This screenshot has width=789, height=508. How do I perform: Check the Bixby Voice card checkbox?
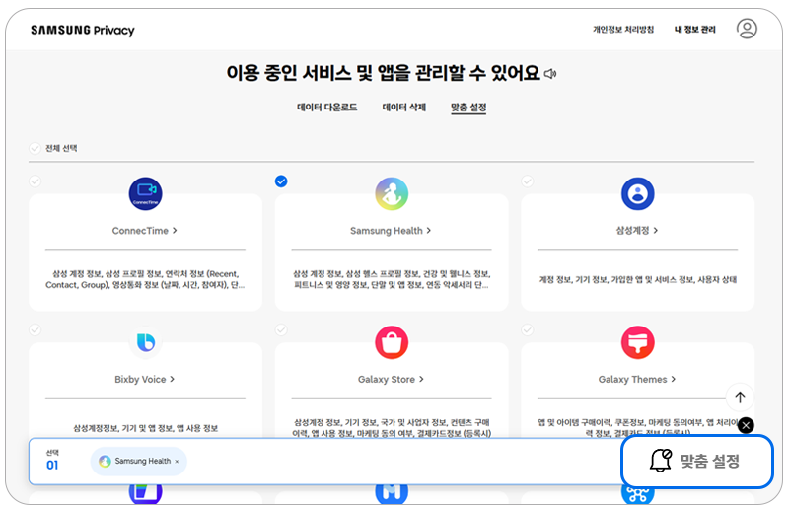(35, 329)
